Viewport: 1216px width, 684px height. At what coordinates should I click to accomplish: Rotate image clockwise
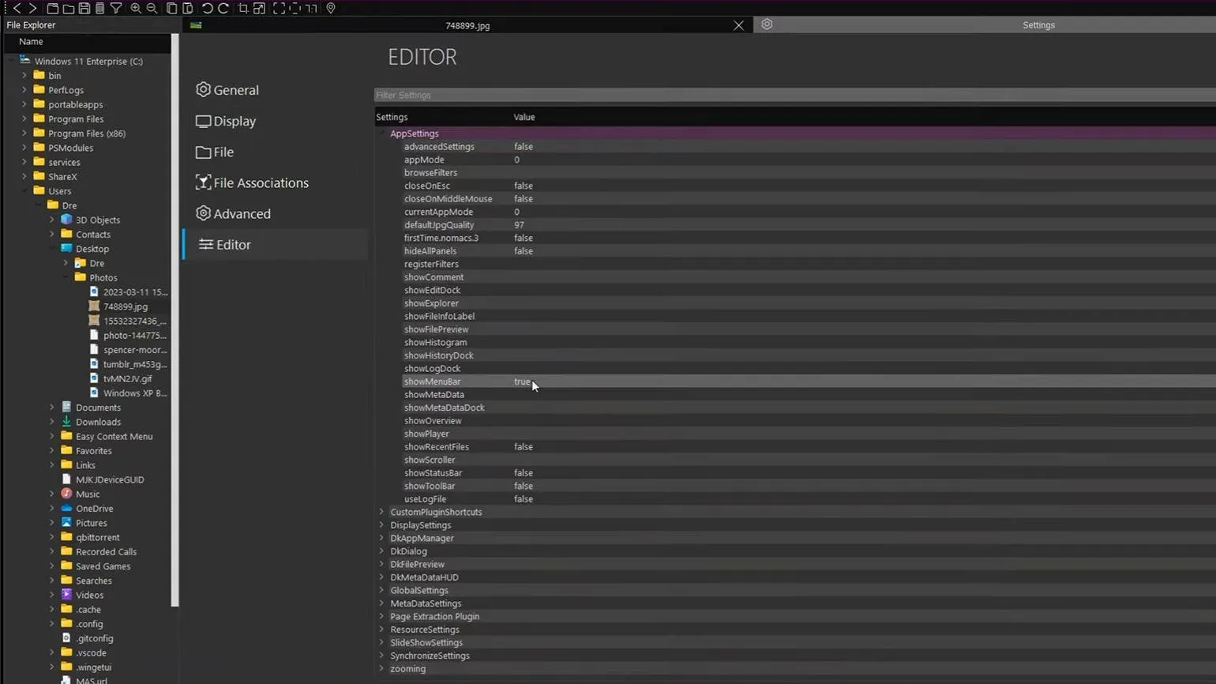223,8
